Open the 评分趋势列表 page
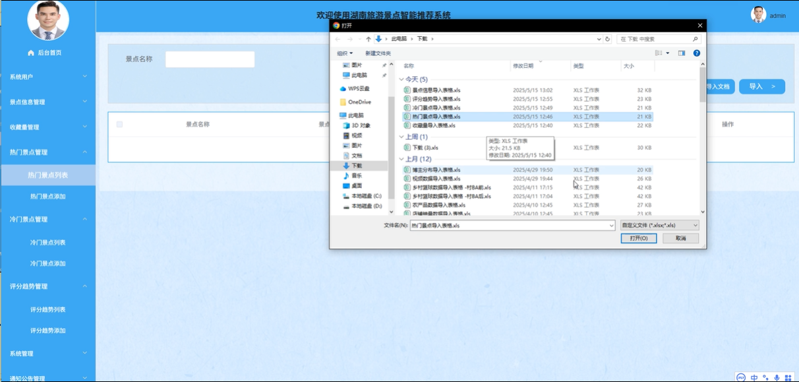 47,309
